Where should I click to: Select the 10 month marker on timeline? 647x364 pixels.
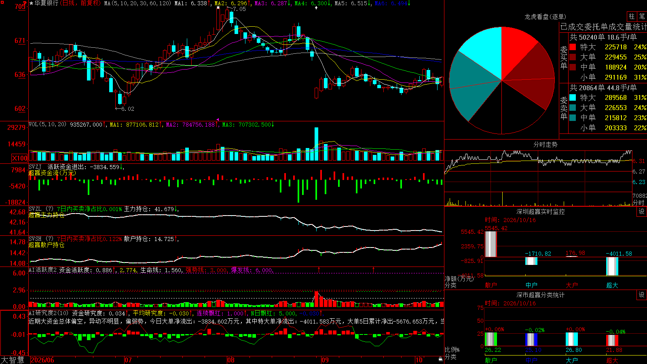click(x=419, y=360)
